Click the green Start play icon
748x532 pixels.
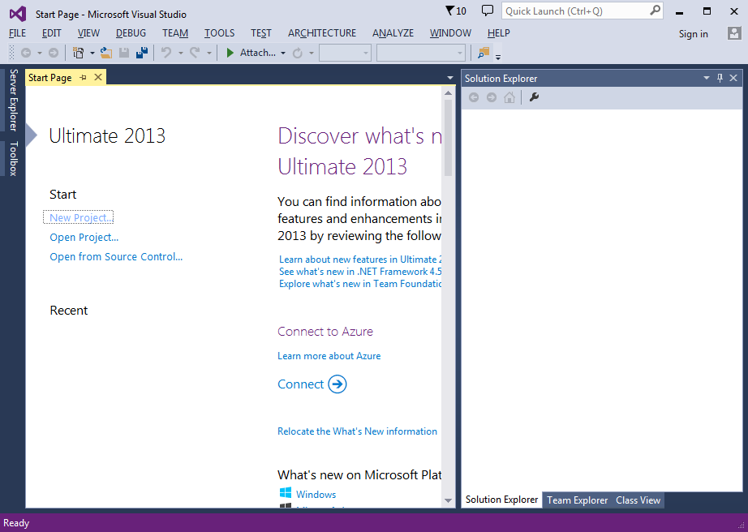pos(230,53)
